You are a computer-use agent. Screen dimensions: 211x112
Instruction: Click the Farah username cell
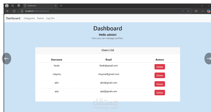[x=57, y=66]
